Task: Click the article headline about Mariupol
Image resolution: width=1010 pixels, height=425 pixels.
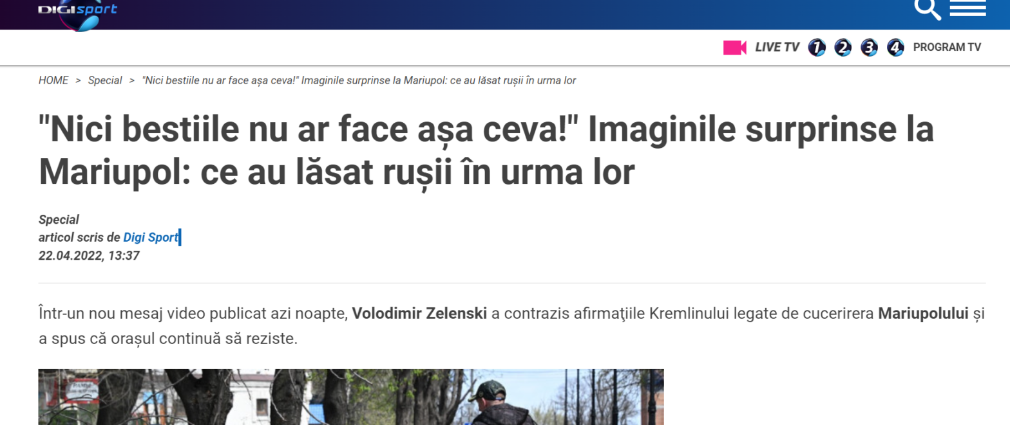Action: click(486, 152)
